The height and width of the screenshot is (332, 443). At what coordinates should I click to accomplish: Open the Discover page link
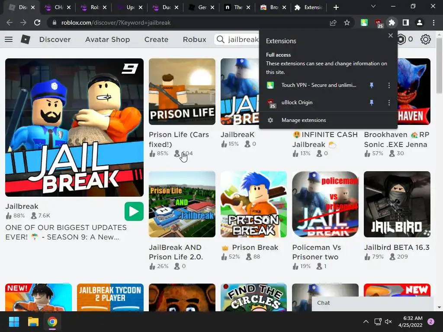[55, 39]
